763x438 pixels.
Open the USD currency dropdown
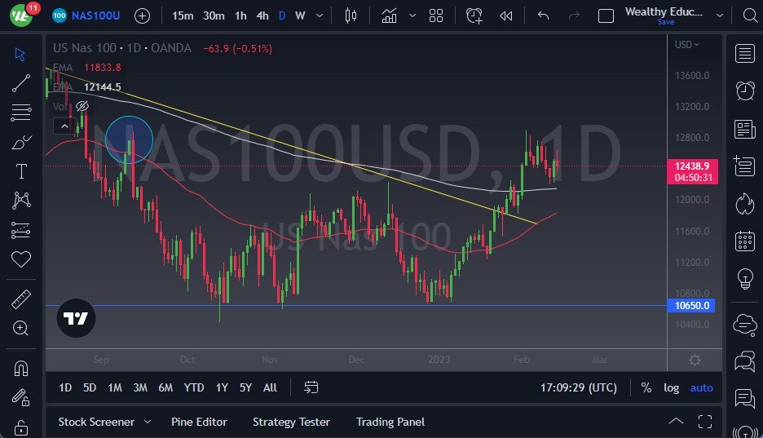686,45
